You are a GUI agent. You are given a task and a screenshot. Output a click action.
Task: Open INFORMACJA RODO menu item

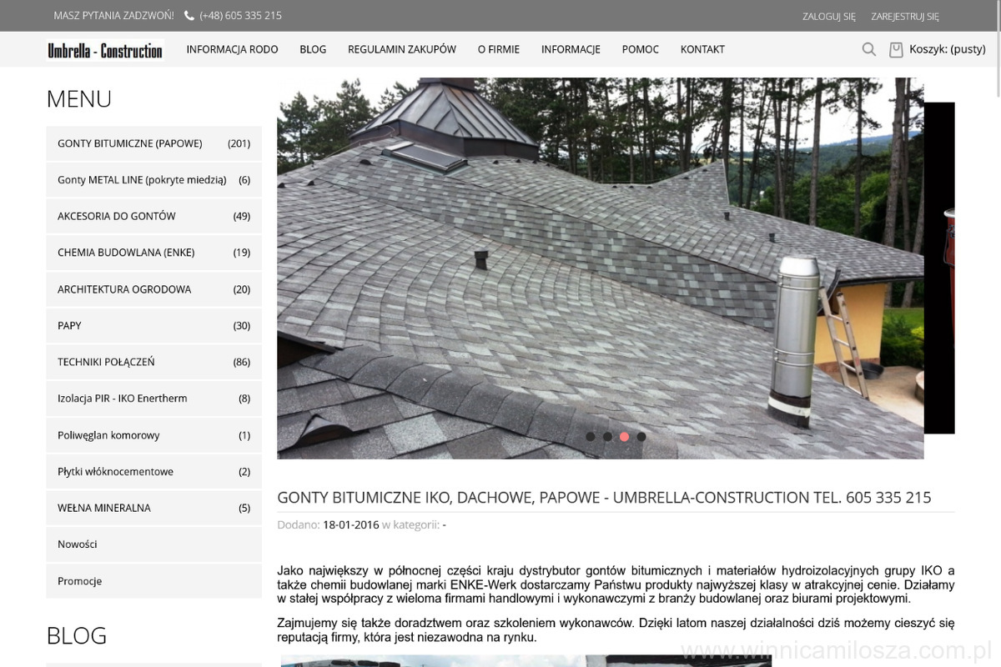[x=232, y=49]
